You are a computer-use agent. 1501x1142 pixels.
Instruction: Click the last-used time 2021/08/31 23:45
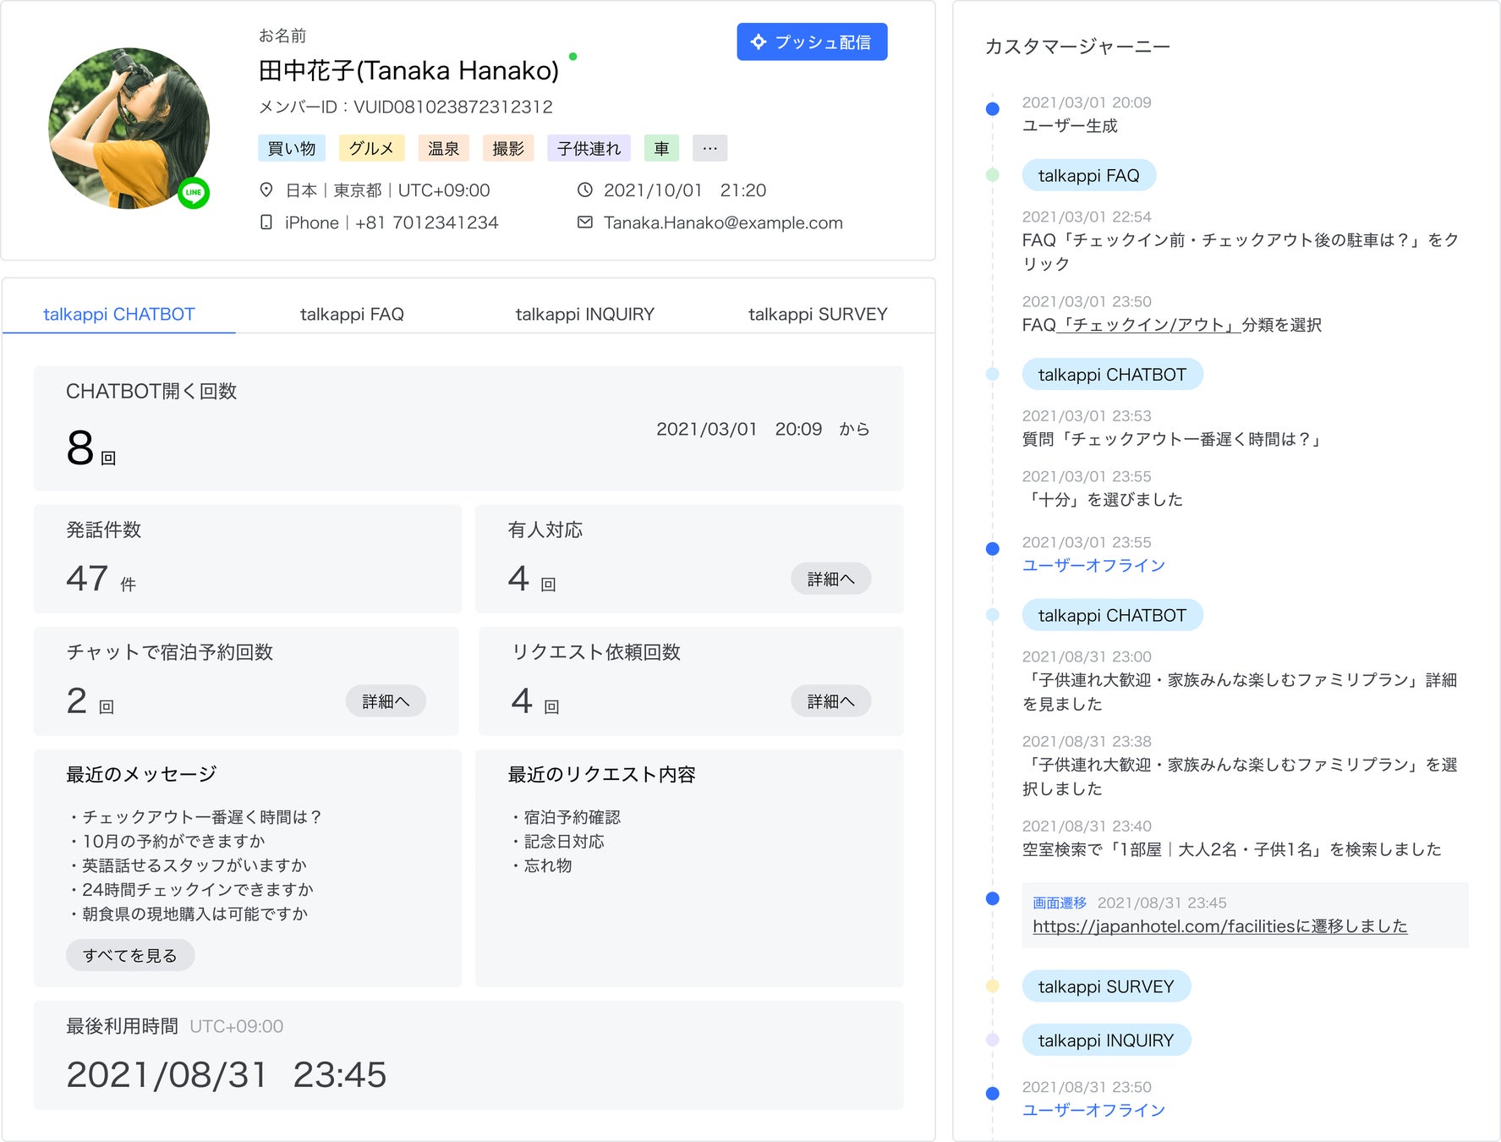(x=227, y=1074)
